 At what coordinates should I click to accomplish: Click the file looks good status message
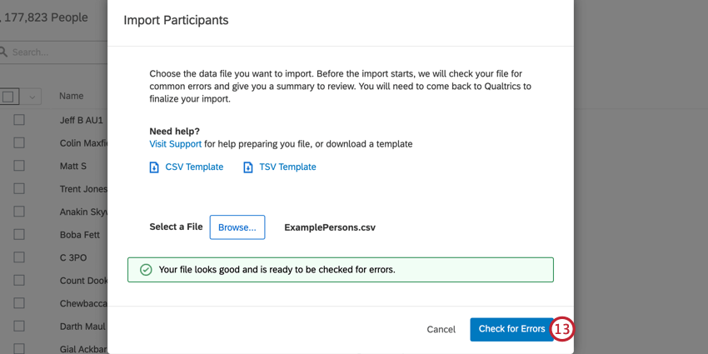pyautogui.click(x=277, y=270)
